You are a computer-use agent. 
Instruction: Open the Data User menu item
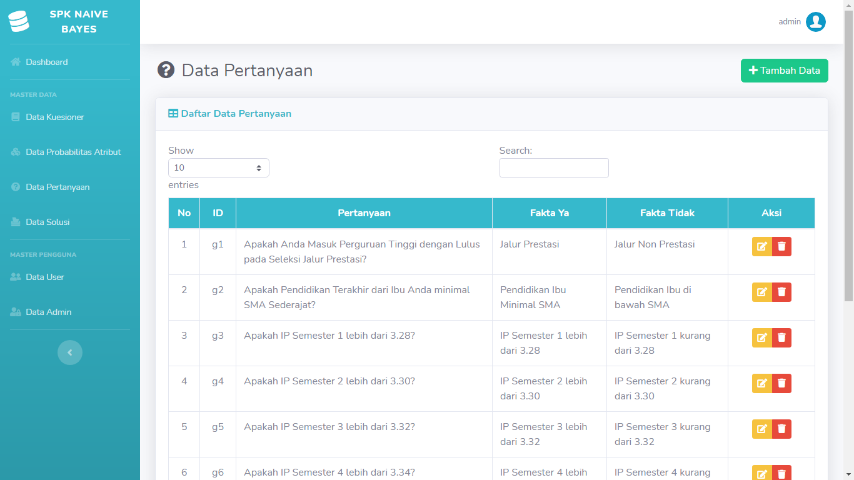tap(70, 277)
